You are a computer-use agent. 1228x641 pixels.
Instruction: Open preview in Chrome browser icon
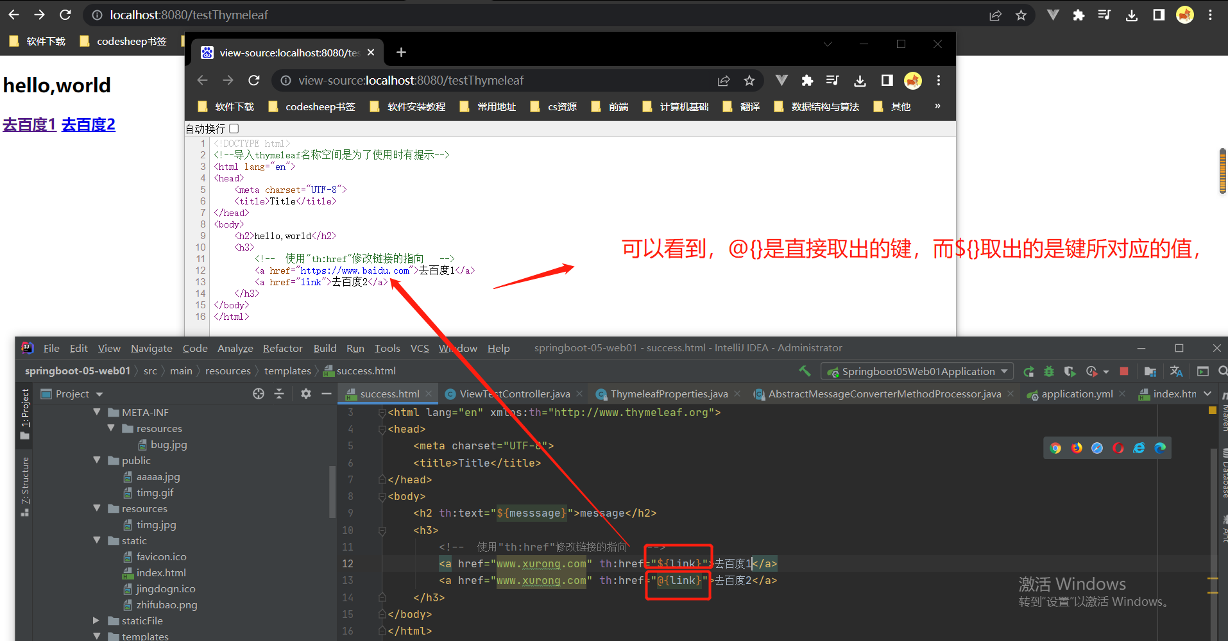tap(1055, 448)
